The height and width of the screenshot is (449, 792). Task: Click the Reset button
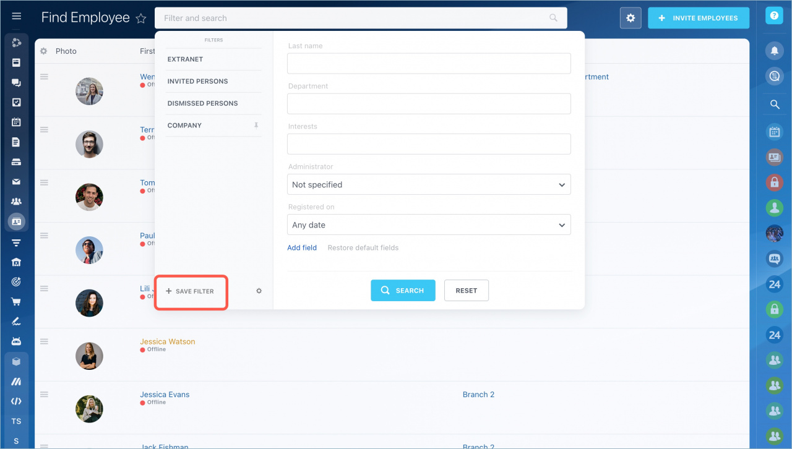(467, 291)
